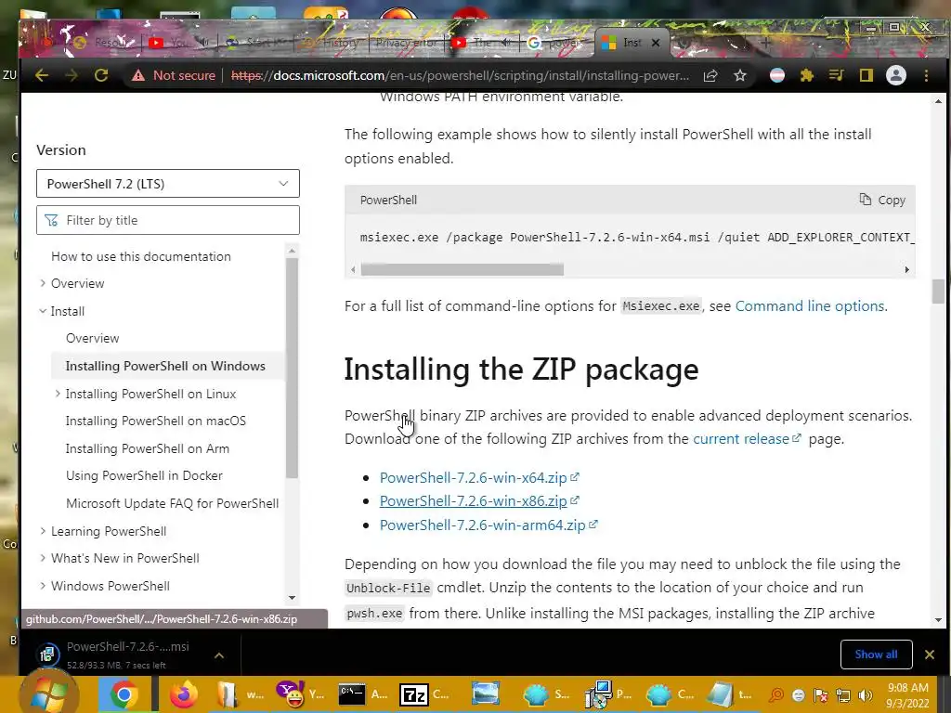Open Windows Start button
The width and height of the screenshot is (951, 713).
tap(48, 694)
